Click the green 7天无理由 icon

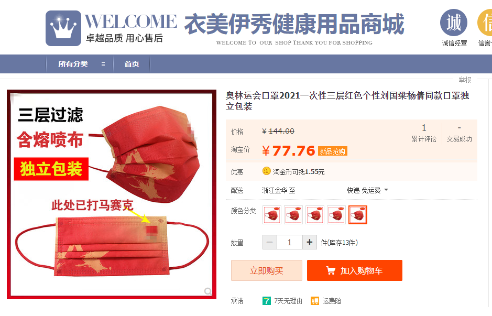(266, 301)
